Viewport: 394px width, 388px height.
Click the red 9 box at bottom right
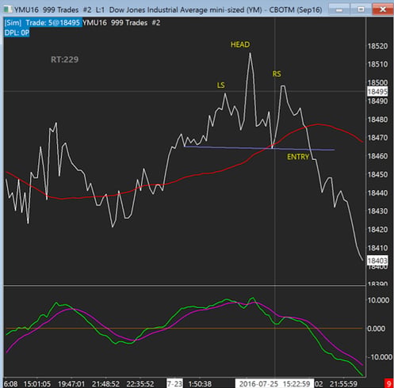point(388,383)
